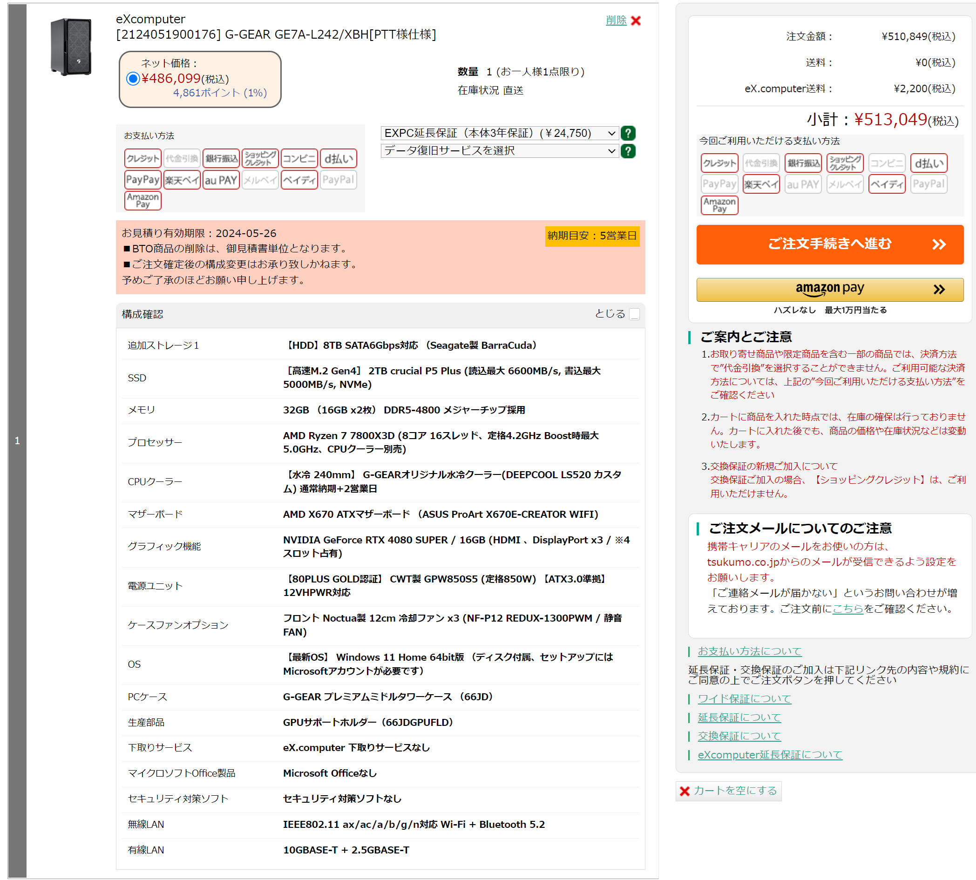Click the 有線LAN 10GBASE-T row
This screenshot has height=880, width=976.
coord(380,850)
